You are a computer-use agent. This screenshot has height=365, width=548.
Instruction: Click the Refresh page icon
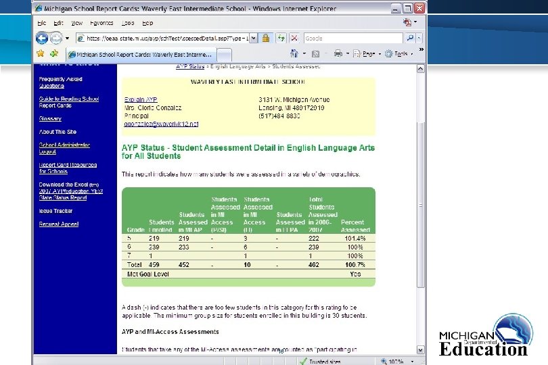(x=281, y=39)
